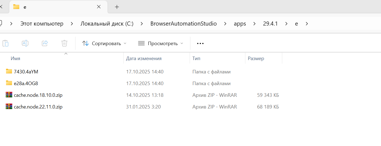
Task: Go to 29.4.1 breadcrumb
Action: pyautogui.click(x=270, y=24)
